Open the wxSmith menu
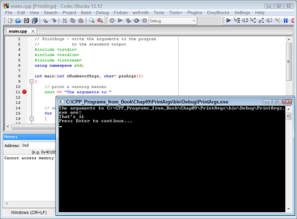This screenshot has width=297, height=219. coord(140,13)
